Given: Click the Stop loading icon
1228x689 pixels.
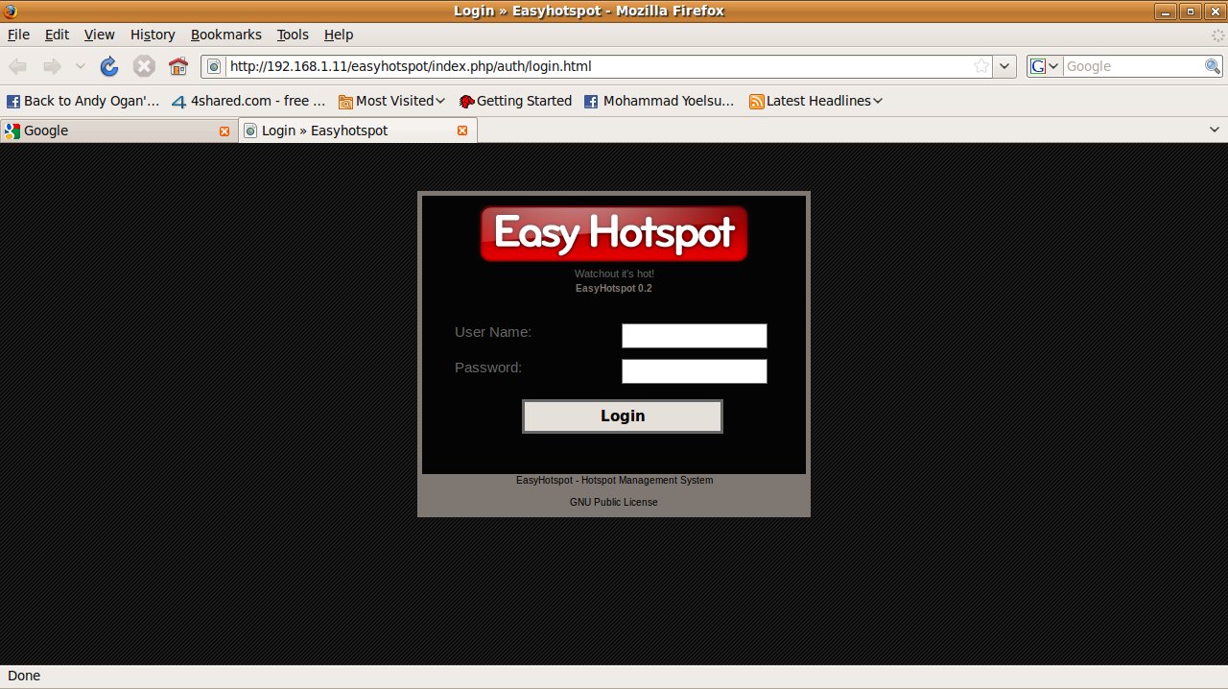Looking at the screenshot, I should click(144, 66).
